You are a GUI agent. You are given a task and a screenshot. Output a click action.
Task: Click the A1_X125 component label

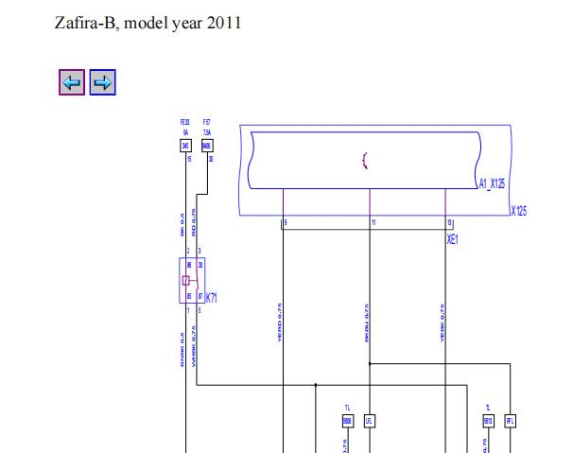pos(492,183)
